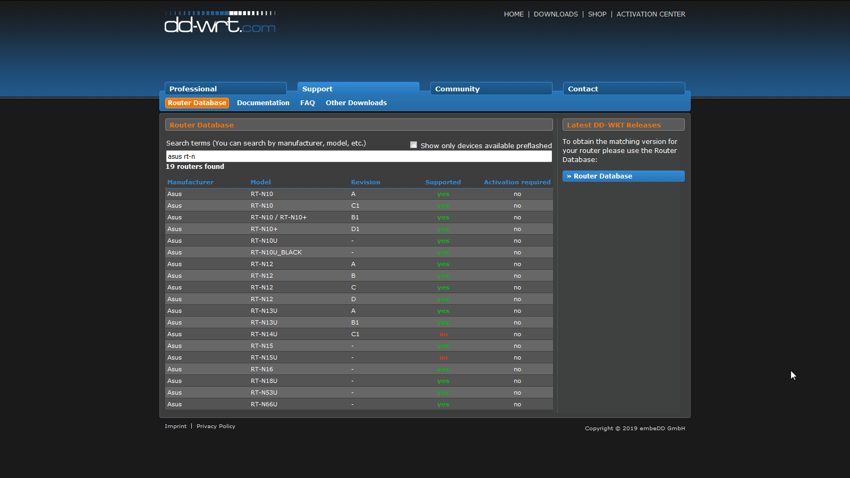Image resolution: width=850 pixels, height=478 pixels.
Task: Go to DOWNLOADS in top navigation
Action: tap(556, 14)
